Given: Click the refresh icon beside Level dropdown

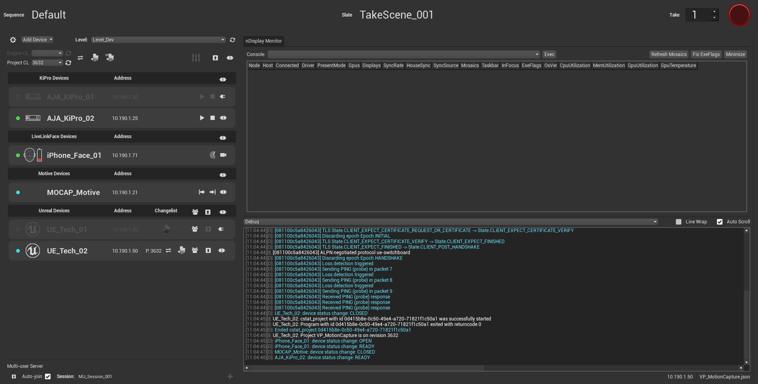Looking at the screenshot, I should 233,40.
